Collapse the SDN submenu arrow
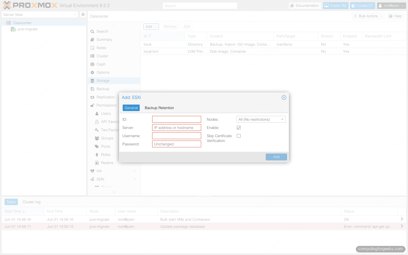This screenshot has height=255, width=408. (x=135, y=179)
